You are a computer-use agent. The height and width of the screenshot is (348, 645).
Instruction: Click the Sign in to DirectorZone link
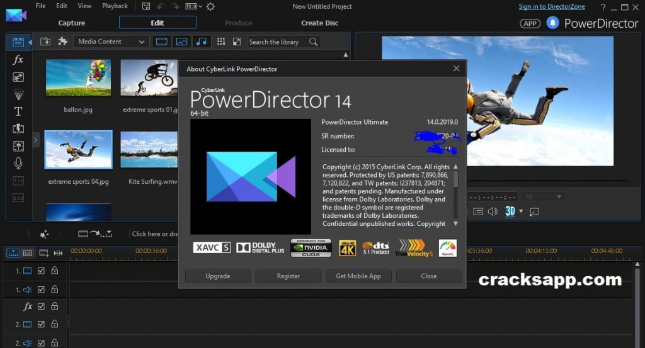[552, 6]
